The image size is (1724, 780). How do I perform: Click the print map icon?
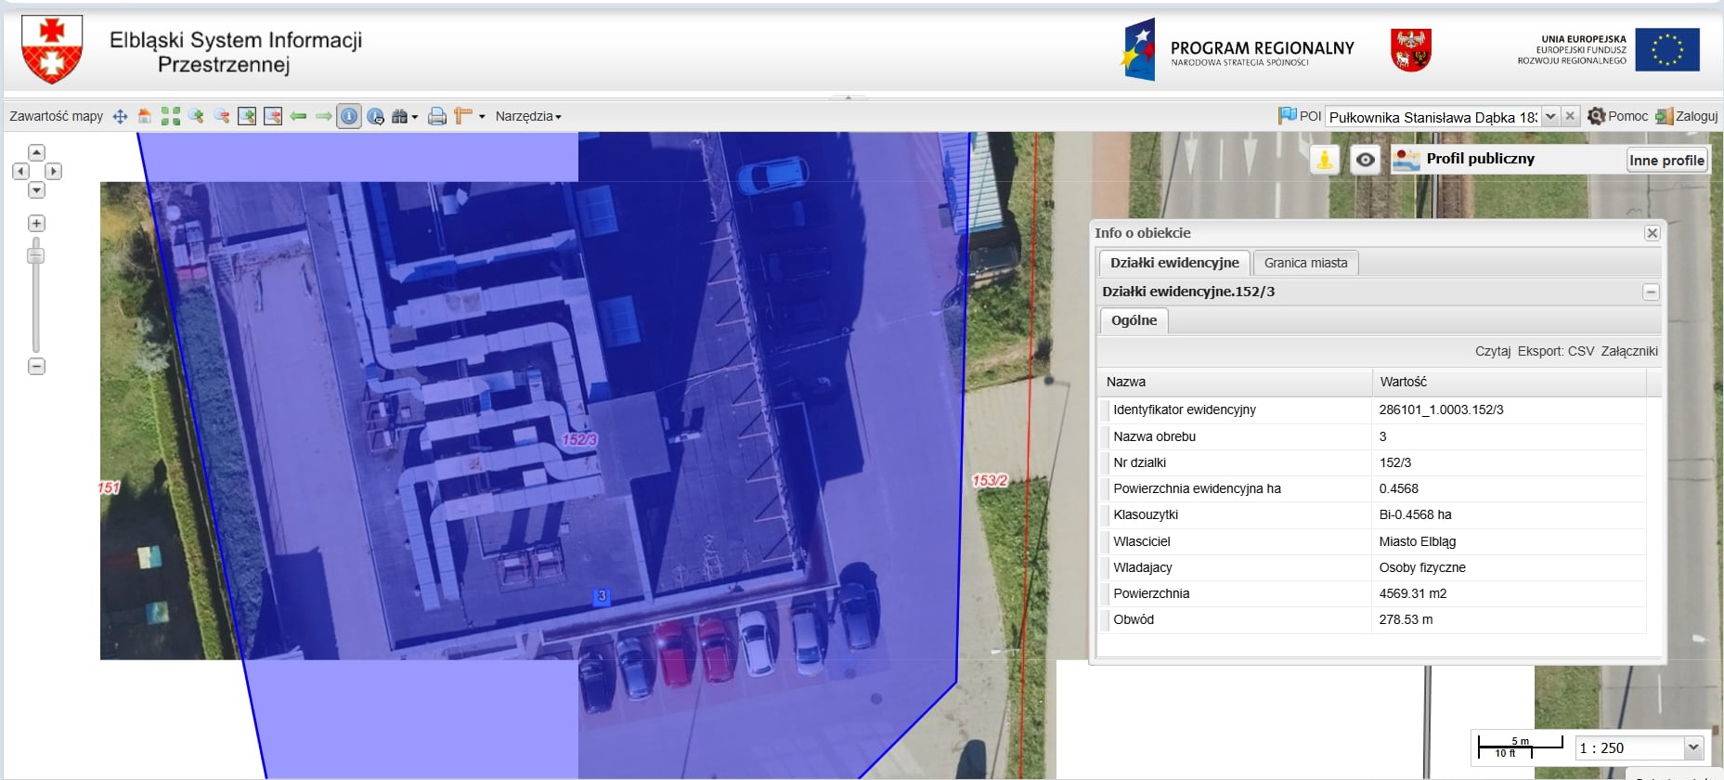pyautogui.click(x=436, y=116)
